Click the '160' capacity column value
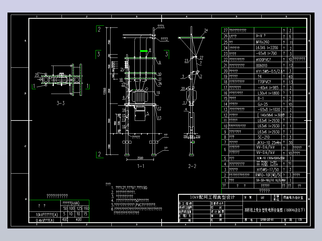The image size is (322, 241). [86, 208]
